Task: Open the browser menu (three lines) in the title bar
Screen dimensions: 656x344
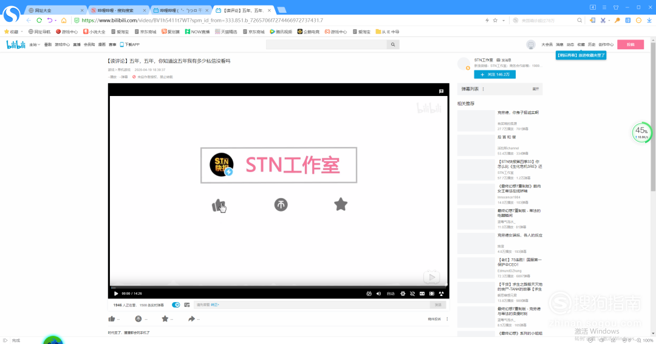Action: pyautogui.click(x=604, y=7)
